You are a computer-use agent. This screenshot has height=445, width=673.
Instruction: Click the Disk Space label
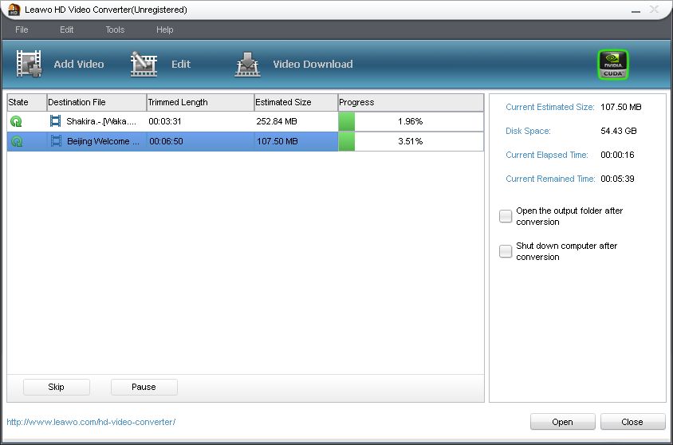point(528,131)
